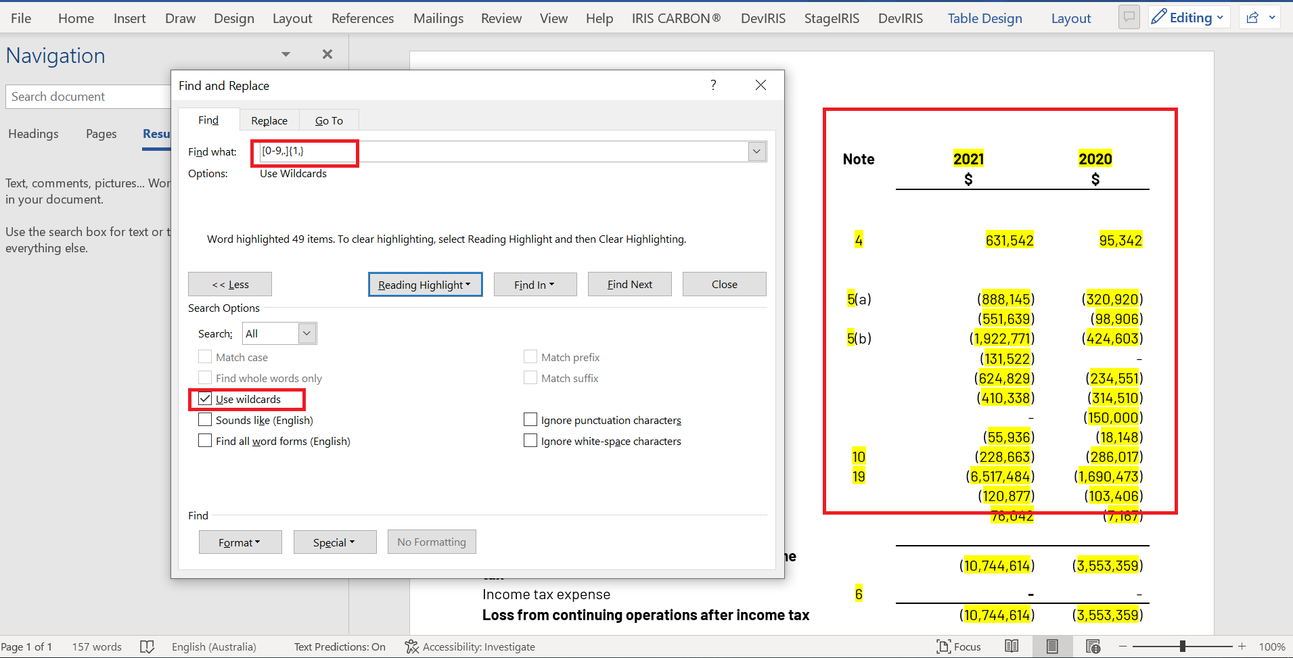Screen dimensions: 1293x658
Task: Collapse options with << Less button
Action: pos(229,283)
